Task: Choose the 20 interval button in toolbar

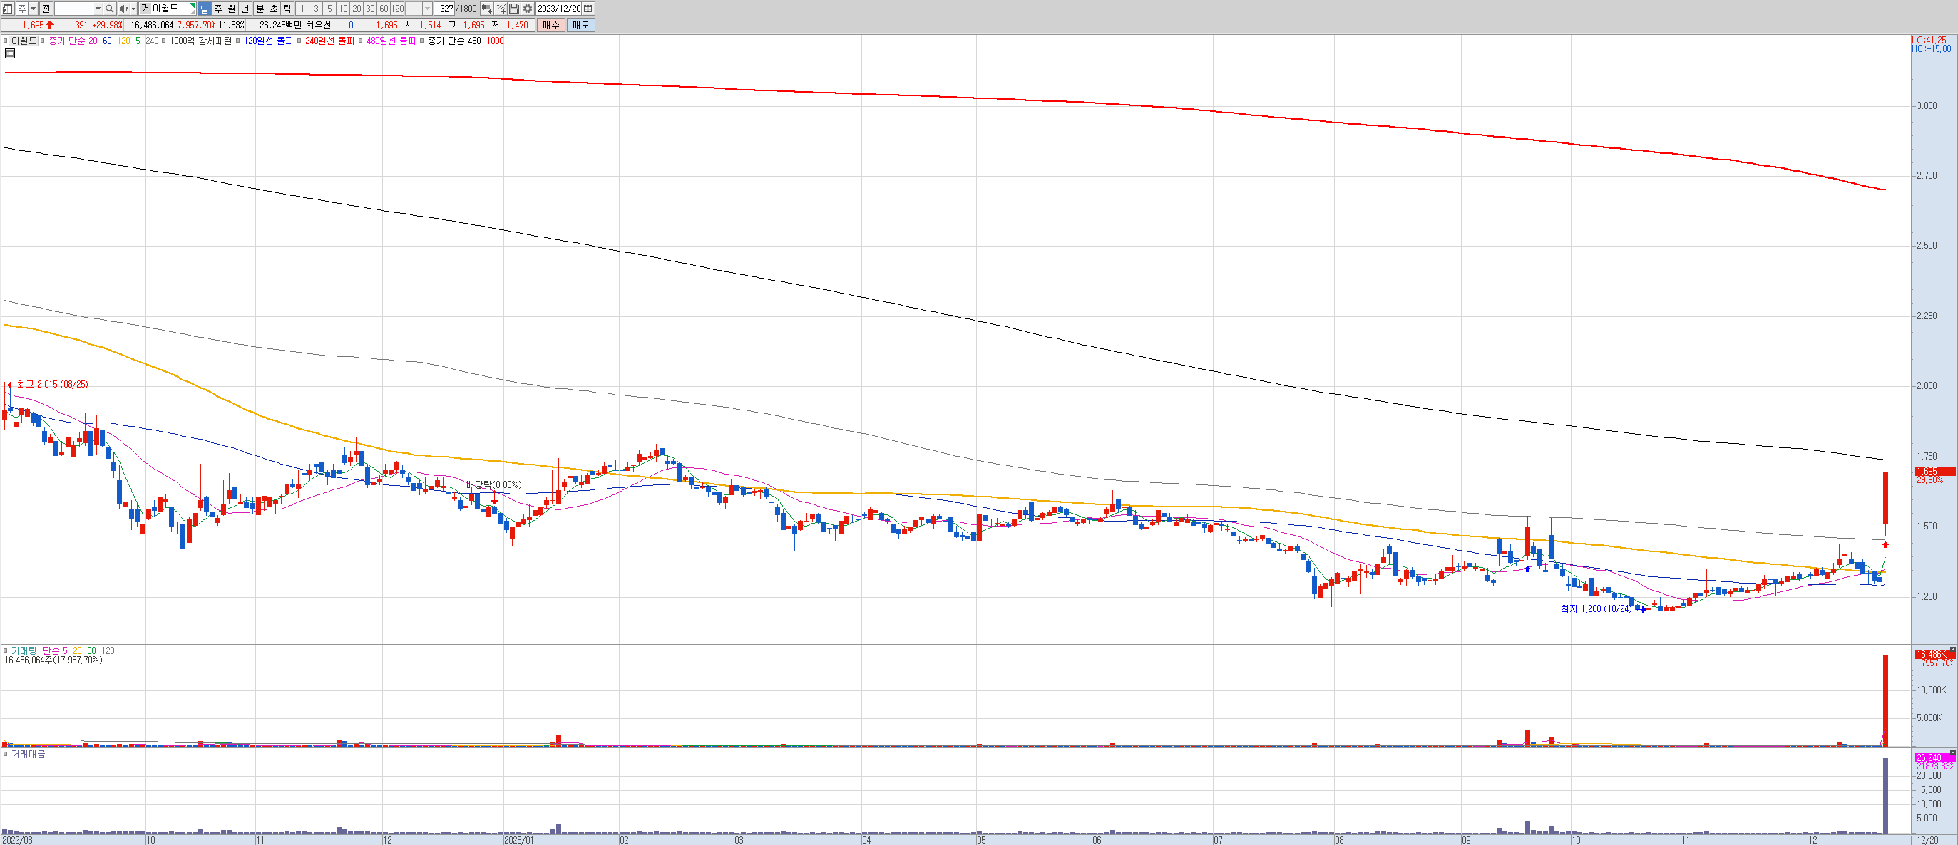Action: point(357,9)
